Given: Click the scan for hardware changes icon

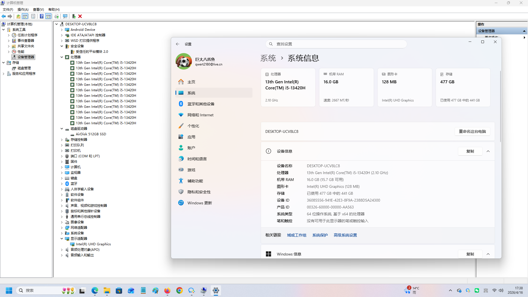Looking at the screenshot, I should pos(65,16).
